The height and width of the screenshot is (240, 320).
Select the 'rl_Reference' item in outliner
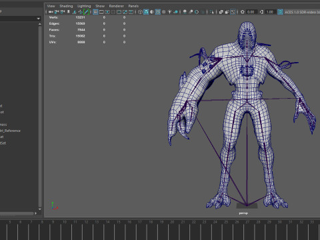(11, 131)
